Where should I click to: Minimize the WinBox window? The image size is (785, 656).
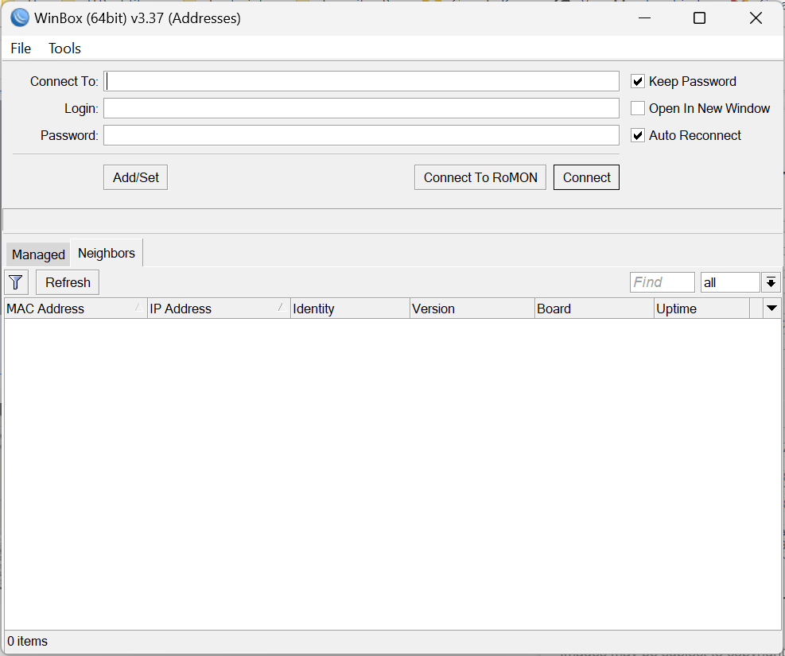645,18
